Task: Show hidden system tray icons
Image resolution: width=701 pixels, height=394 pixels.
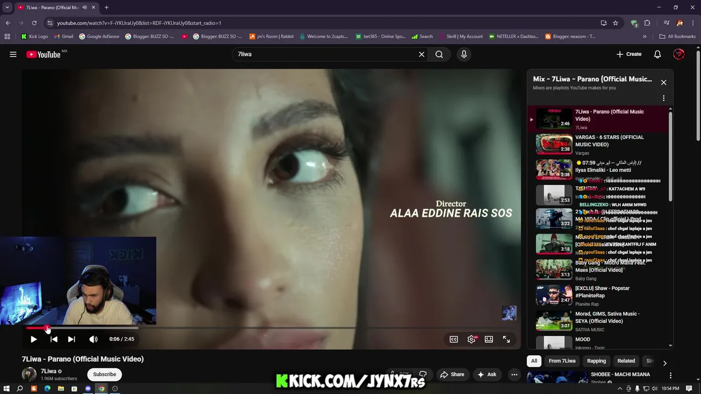Action: [620, 389]
